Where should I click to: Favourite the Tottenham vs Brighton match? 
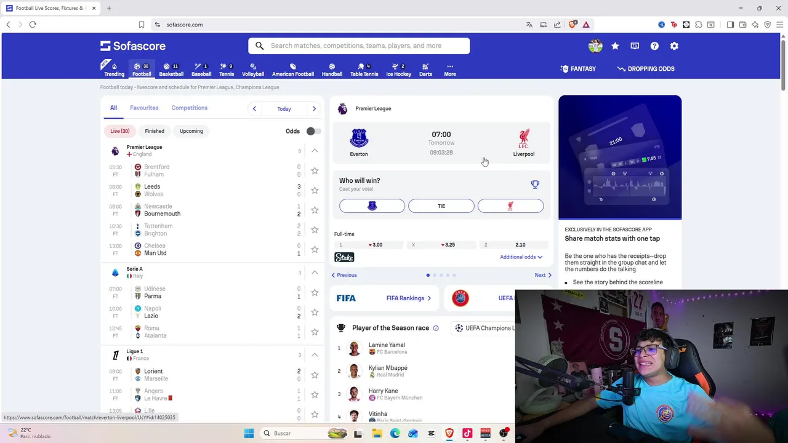315,229
